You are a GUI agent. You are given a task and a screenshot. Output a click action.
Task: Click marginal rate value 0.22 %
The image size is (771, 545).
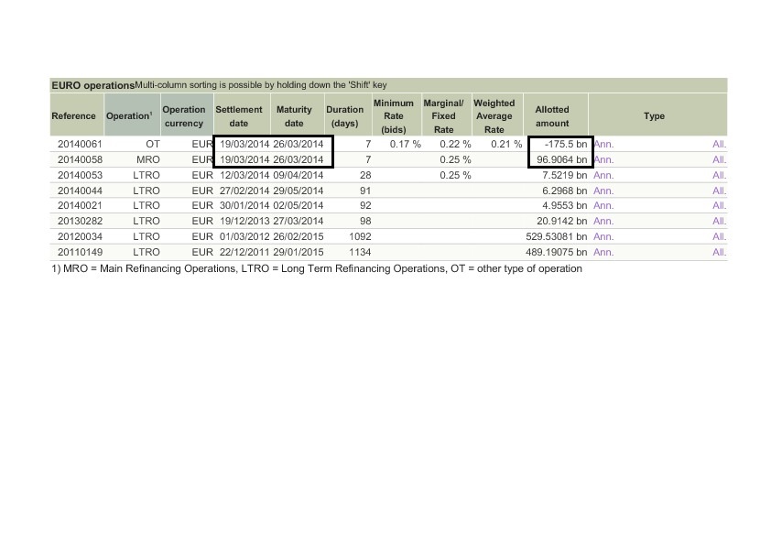[455, 144]
